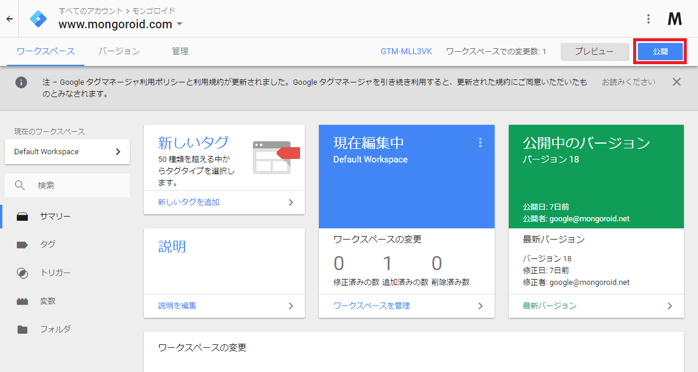
Task: Click the プレビュー button
Action: 594,52
